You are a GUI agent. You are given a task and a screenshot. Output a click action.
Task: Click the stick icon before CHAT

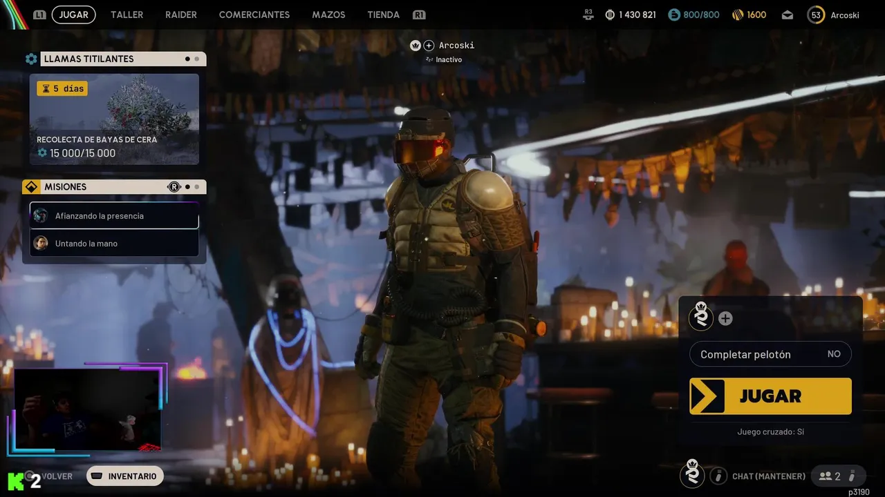coord(718,476)
